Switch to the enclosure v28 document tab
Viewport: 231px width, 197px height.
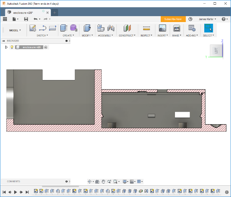pos(23,13)
